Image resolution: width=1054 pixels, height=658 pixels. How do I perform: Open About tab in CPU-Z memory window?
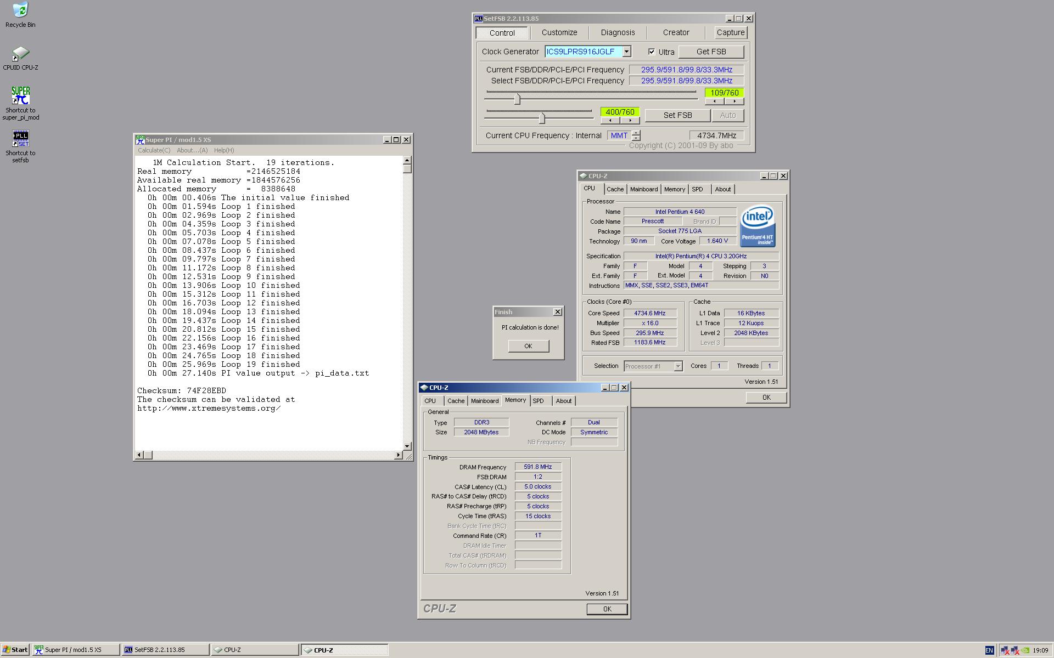[564, 401]
